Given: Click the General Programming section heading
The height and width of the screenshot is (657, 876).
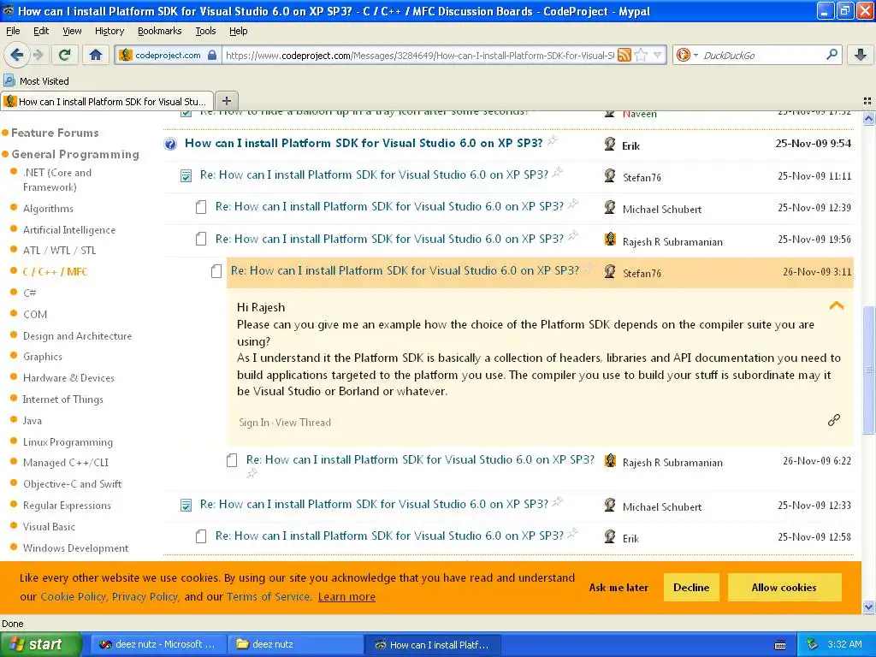Looking at the screenshot, I should [x=75, y=154].
